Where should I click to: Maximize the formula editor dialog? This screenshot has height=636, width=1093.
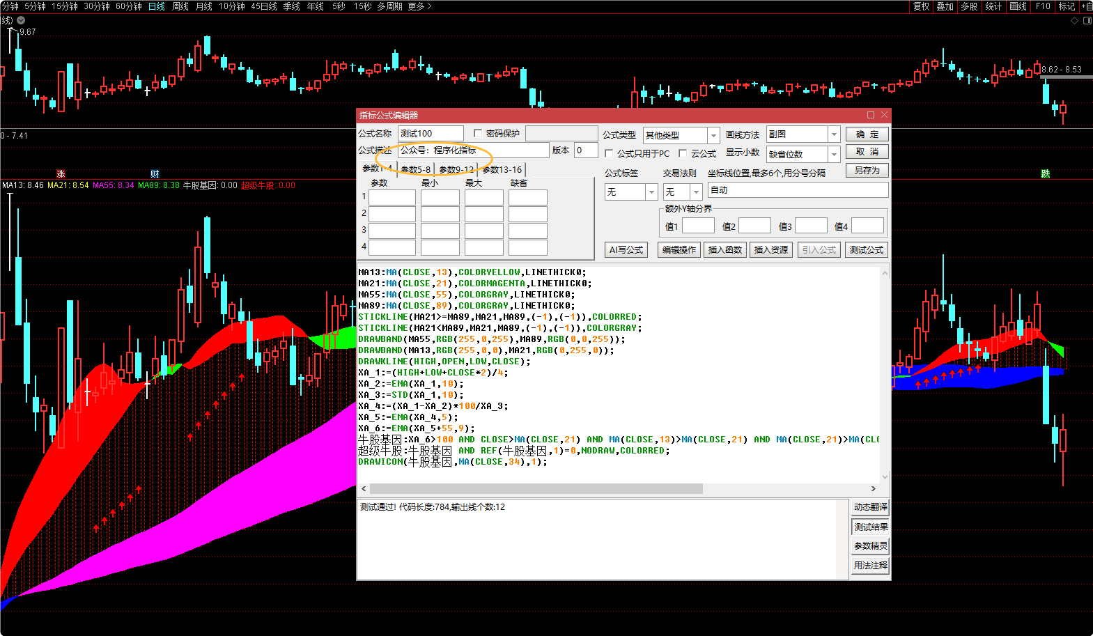click(x=871, y=115)
